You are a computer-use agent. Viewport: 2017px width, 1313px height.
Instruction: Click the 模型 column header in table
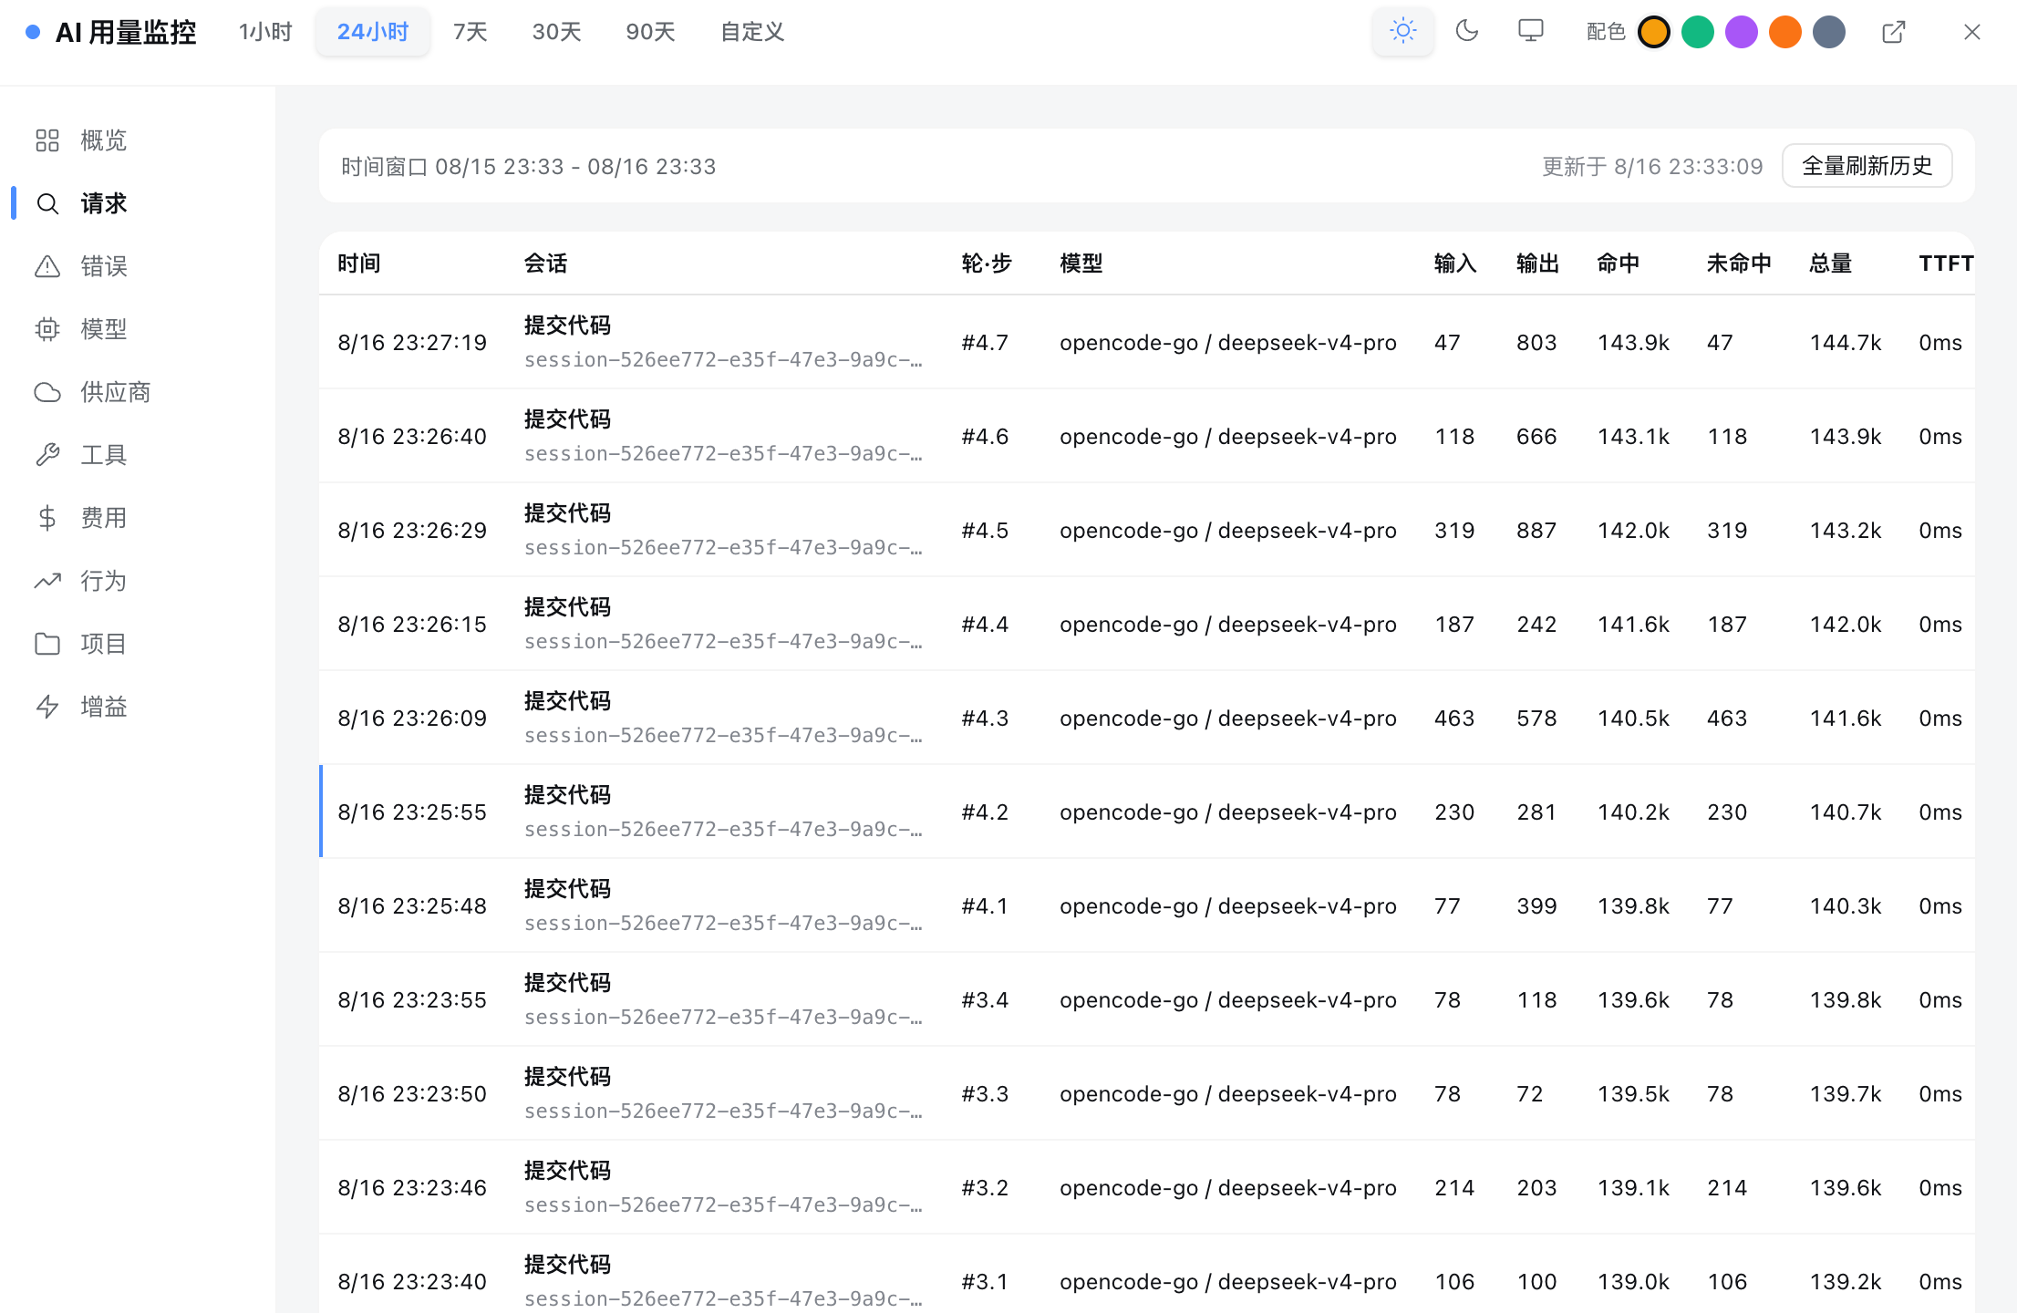(x=1081, y=264)
